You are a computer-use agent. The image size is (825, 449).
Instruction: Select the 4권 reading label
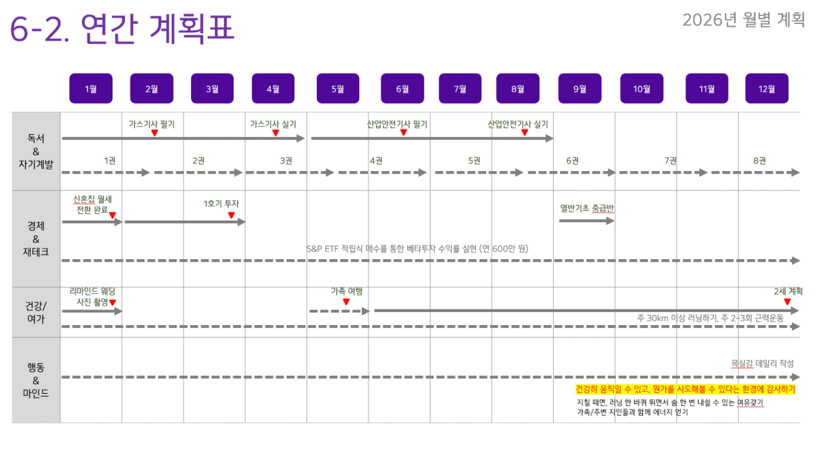point(376,160)
